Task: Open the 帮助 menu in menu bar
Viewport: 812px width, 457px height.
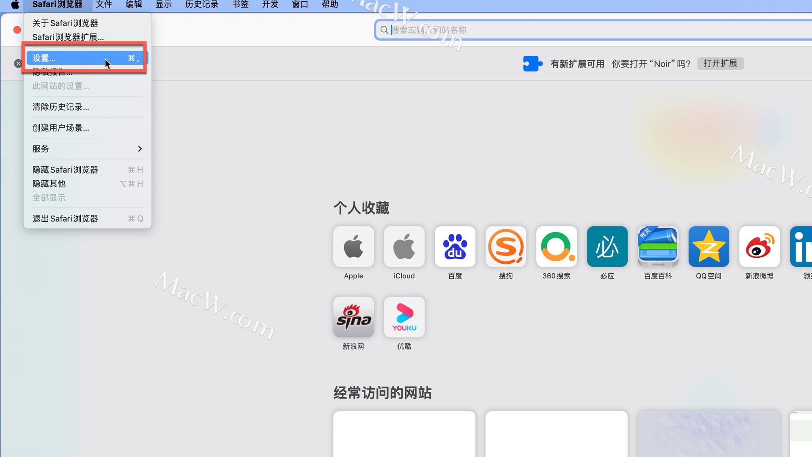Action: (330, 5)
